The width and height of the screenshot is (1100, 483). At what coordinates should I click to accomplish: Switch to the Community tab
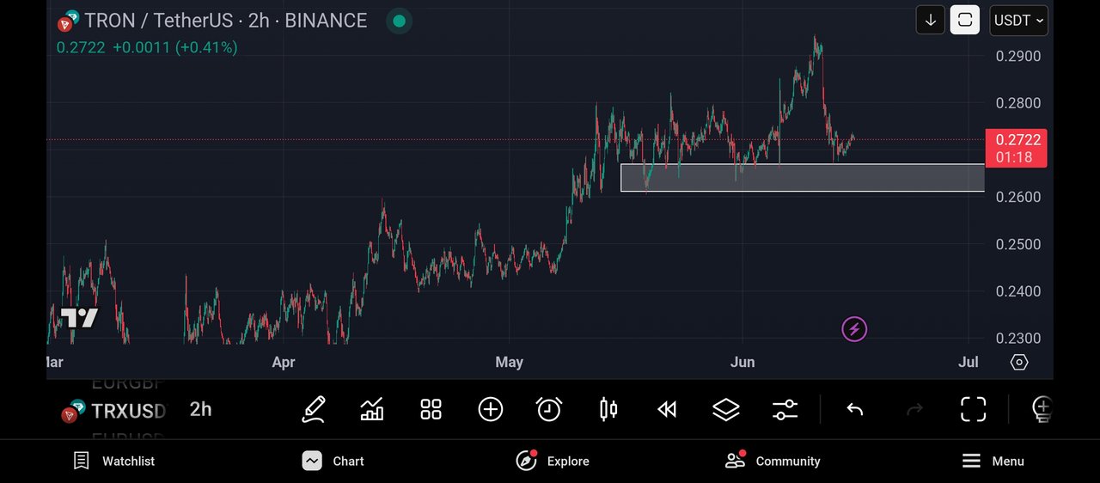(x=773, y=462)
